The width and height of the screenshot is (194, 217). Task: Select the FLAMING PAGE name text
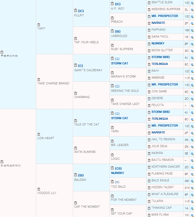coord(162,173)
